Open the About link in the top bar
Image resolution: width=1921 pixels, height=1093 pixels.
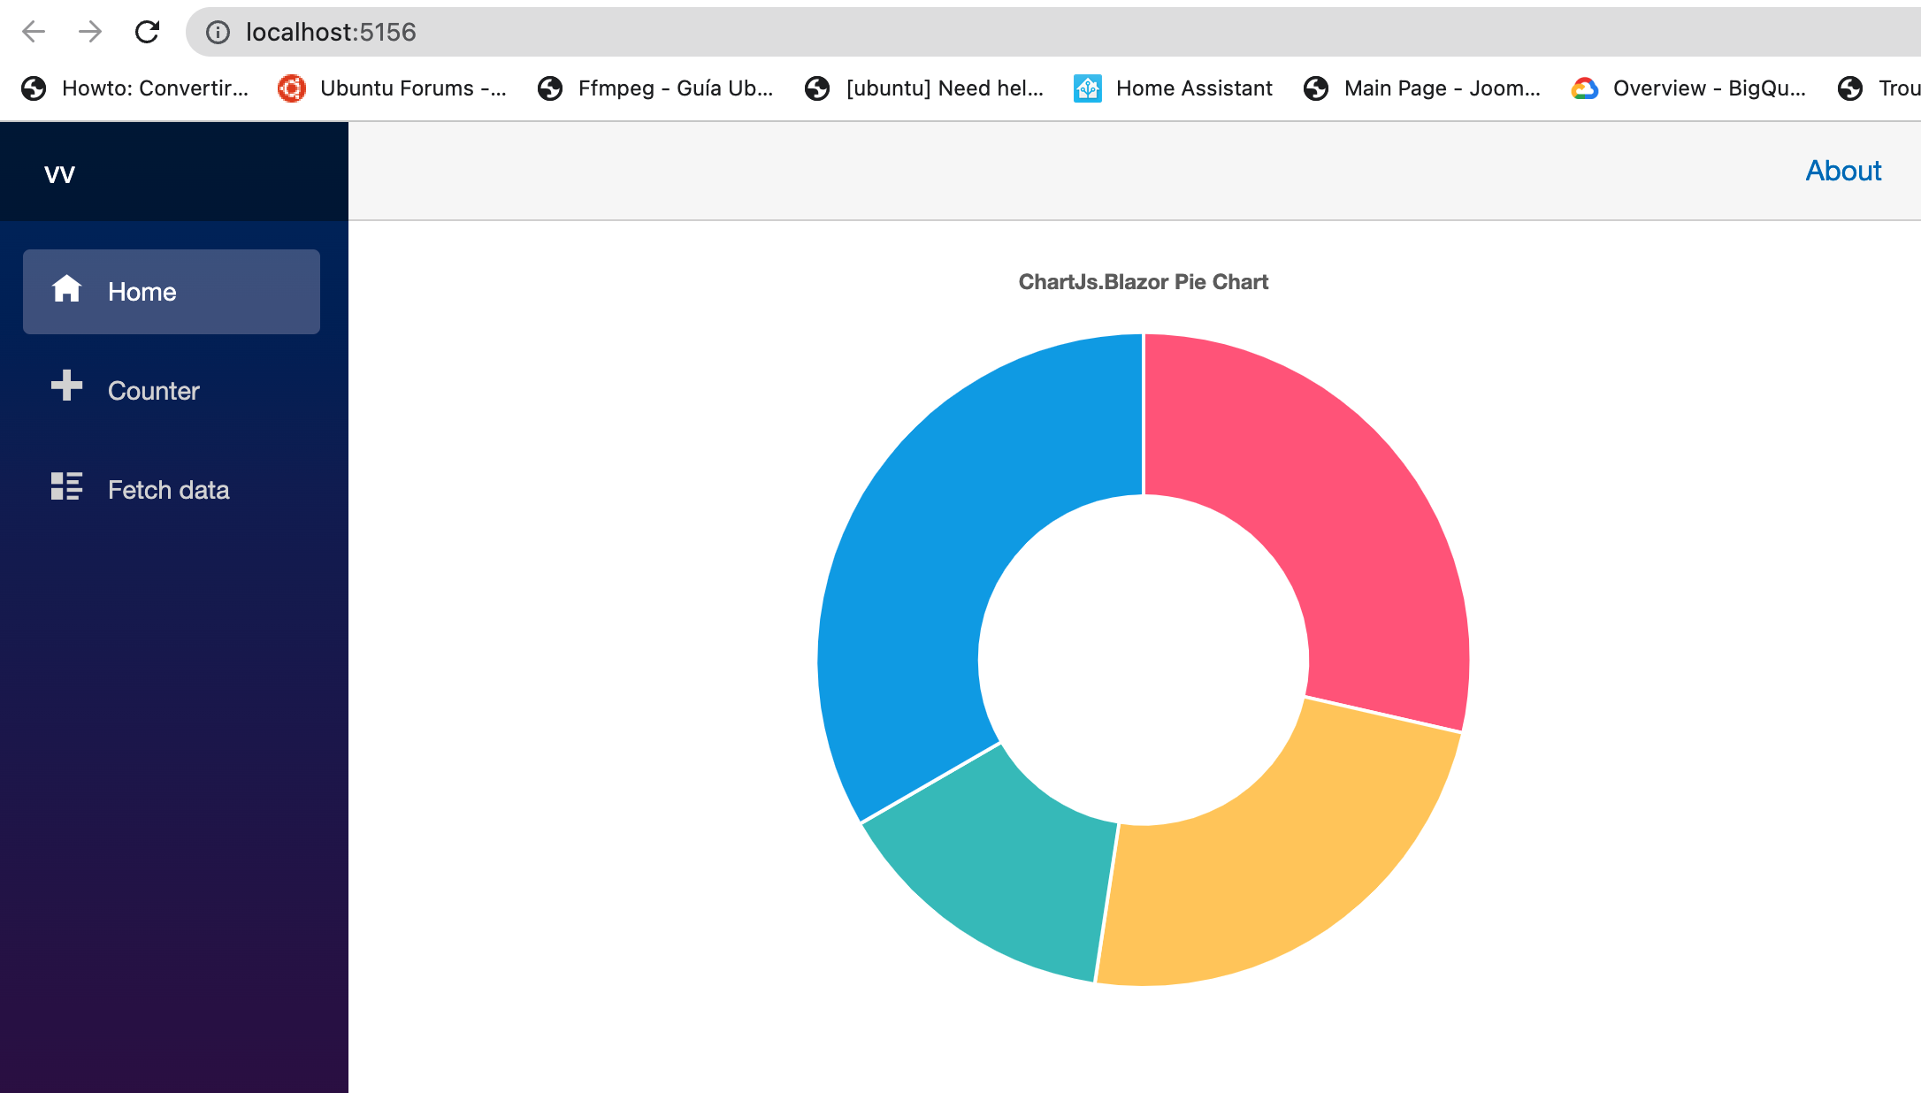[x=1843, y=171]
